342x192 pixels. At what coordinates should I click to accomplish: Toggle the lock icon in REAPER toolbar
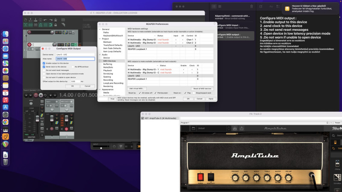click(56, 25)
